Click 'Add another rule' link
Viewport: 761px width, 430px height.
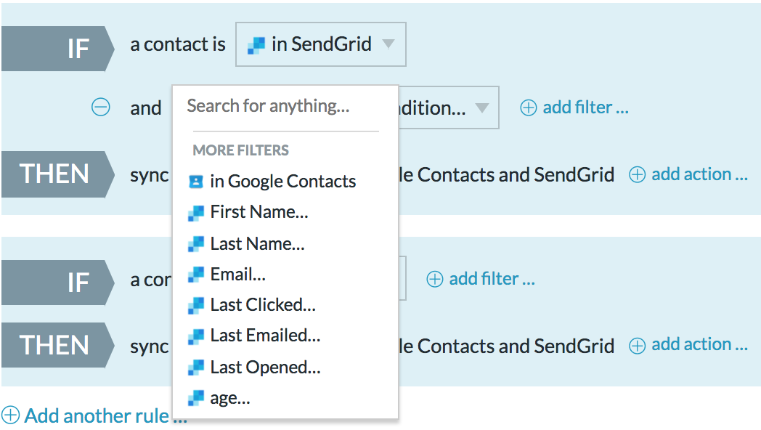[x=106, y=416]
